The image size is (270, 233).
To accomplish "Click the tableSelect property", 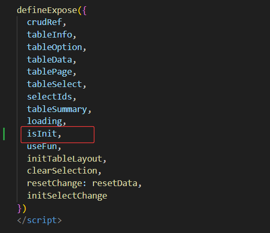I will (54, 84).
